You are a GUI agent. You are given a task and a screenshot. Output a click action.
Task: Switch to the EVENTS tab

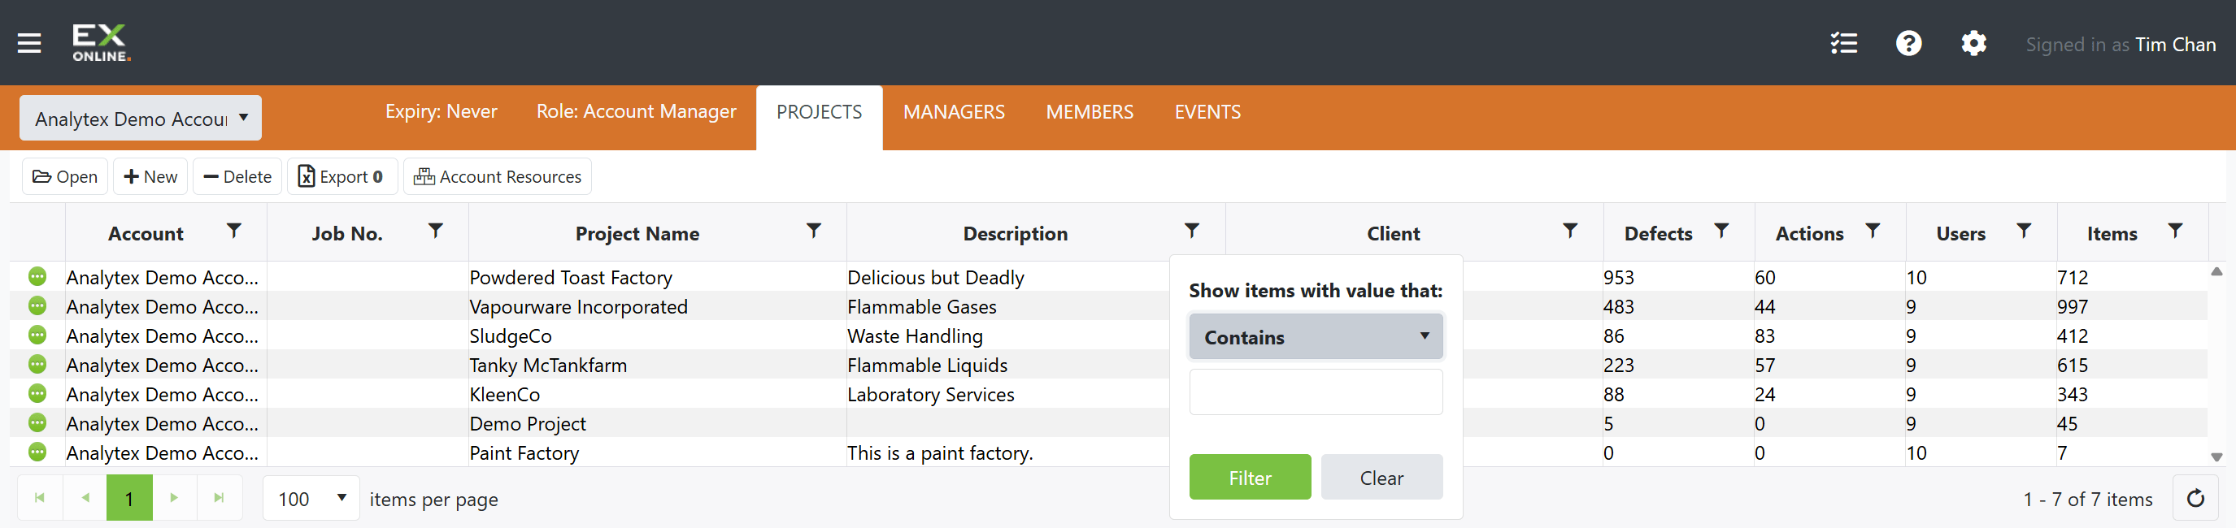1207,113
